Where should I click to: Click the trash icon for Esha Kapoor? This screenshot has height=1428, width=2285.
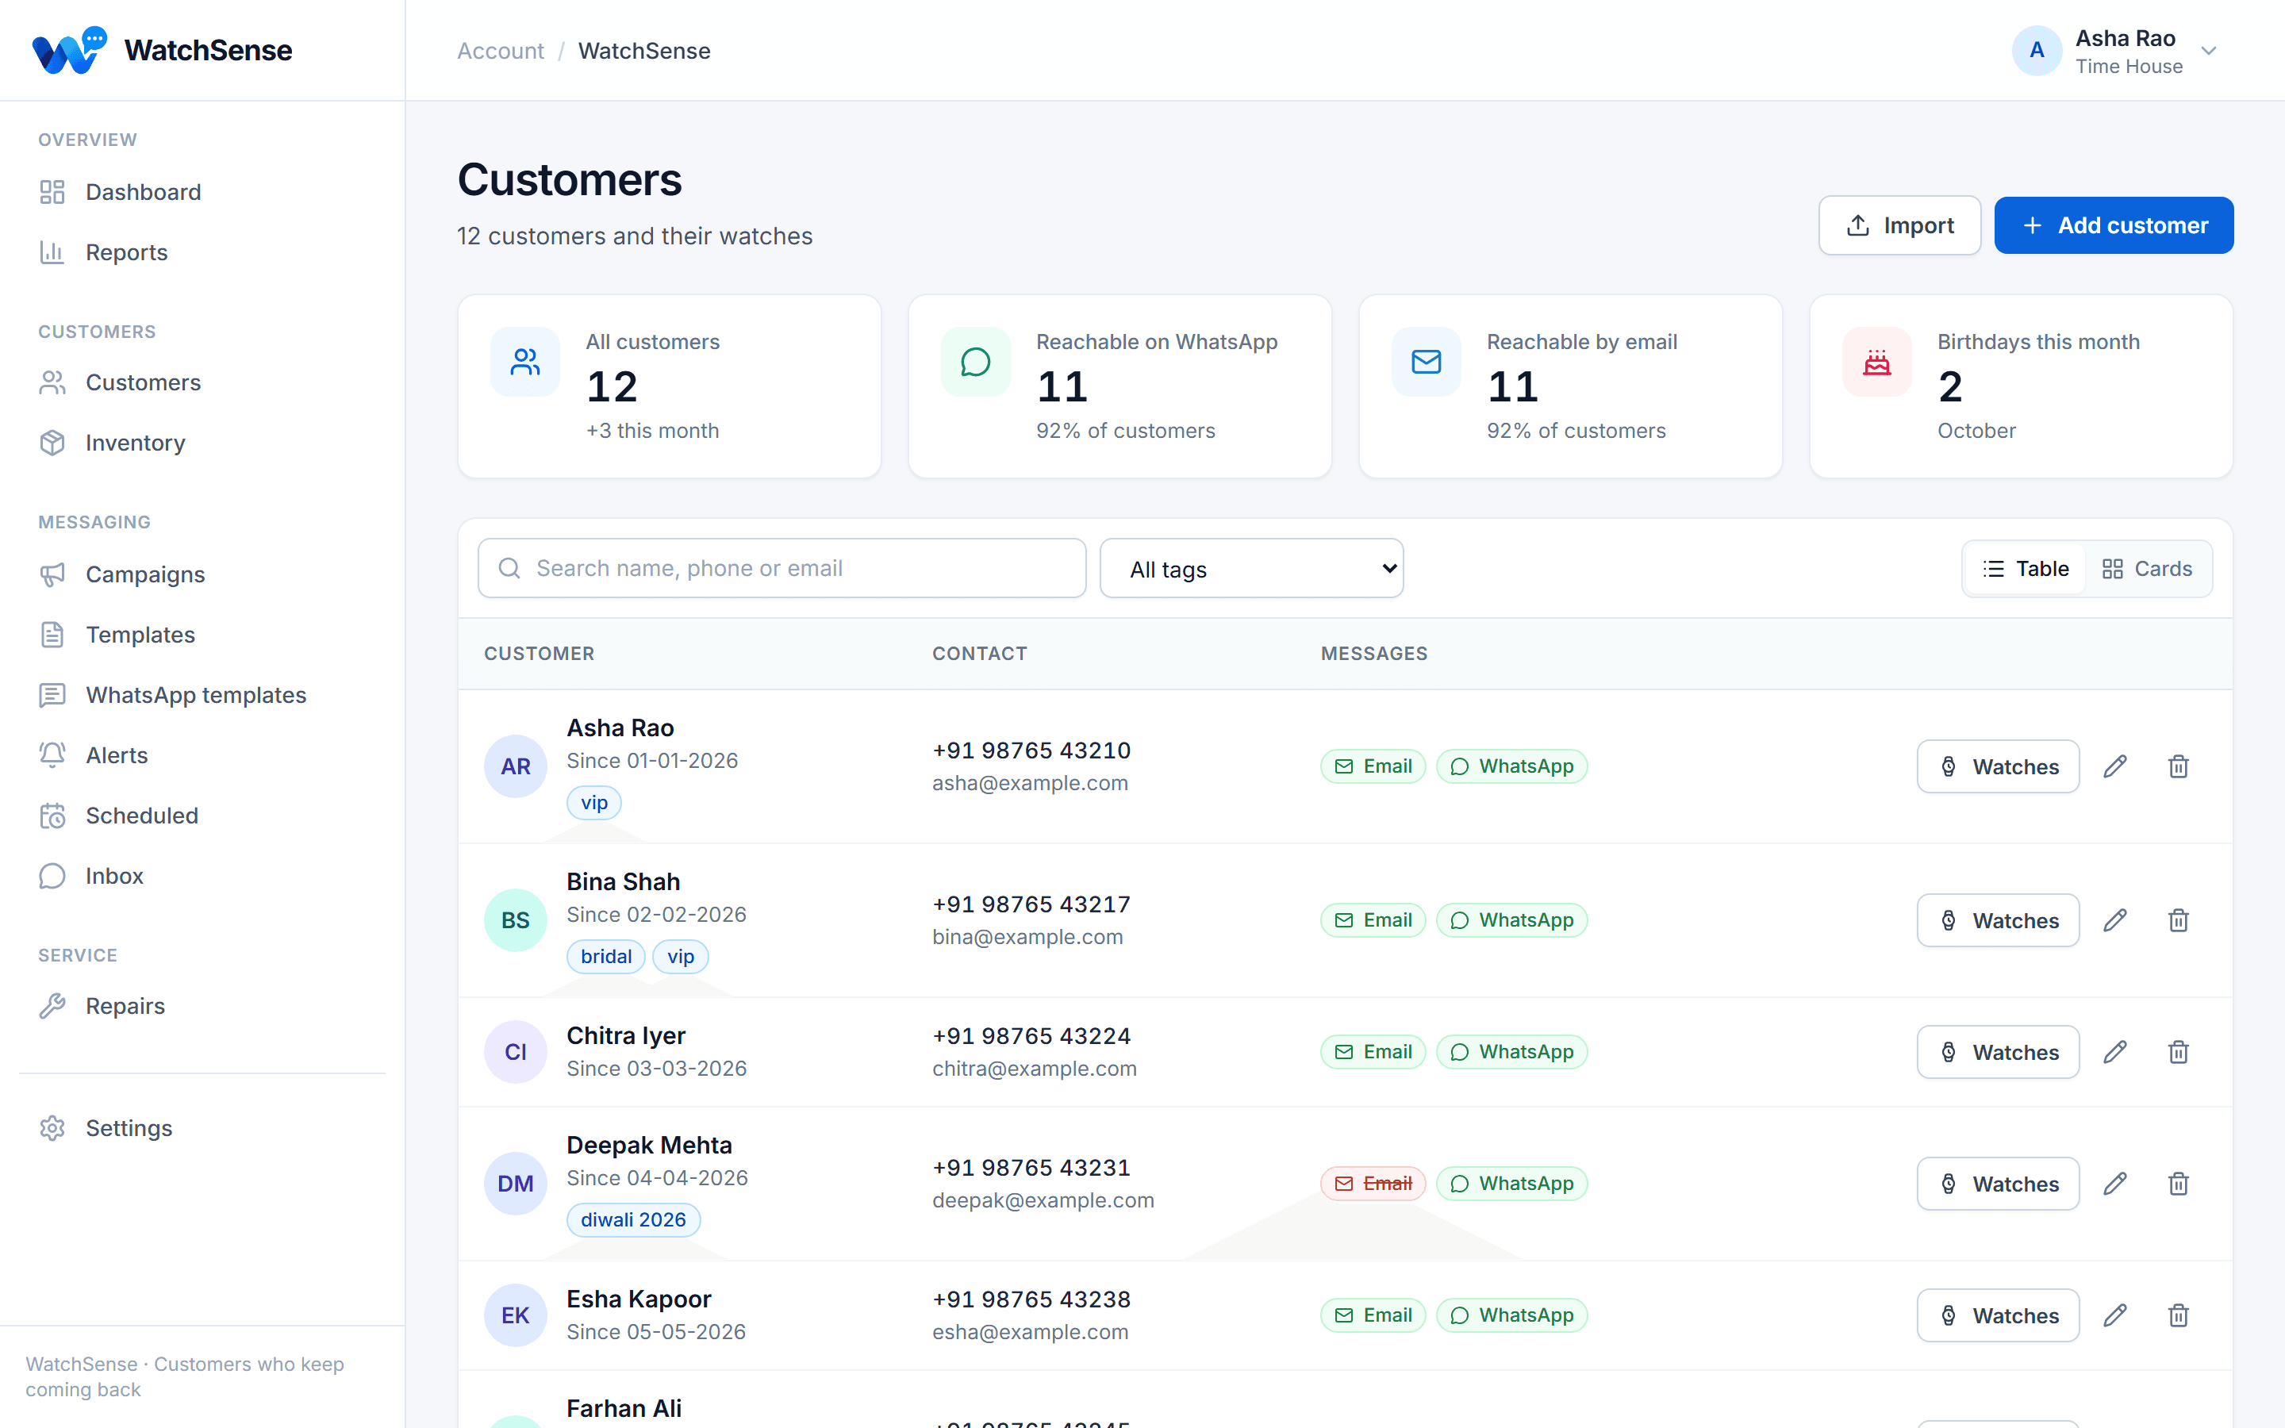point(2179,1315)
